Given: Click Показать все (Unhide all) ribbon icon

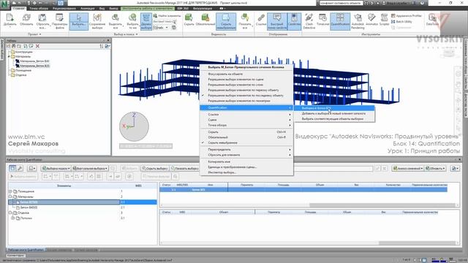Looking at the screenshot, I should coord(245,21).
